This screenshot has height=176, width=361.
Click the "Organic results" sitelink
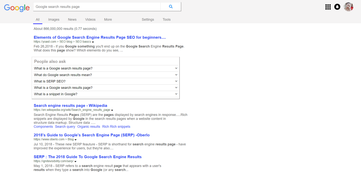88,127
